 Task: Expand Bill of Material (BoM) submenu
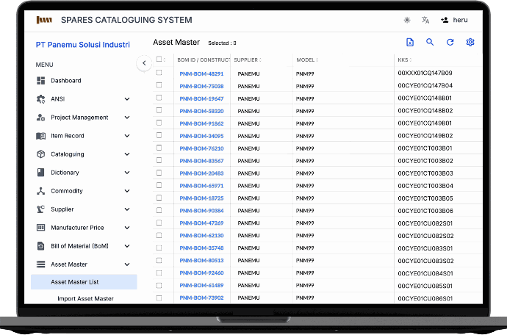click(127, 246)
